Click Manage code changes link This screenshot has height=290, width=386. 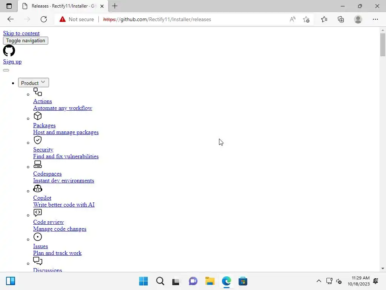60,229
